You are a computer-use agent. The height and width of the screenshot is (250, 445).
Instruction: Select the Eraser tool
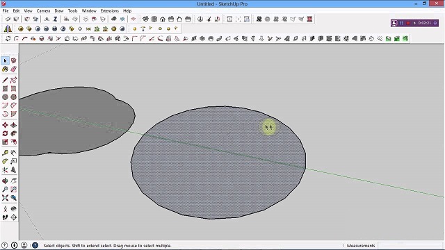point(13,69)
